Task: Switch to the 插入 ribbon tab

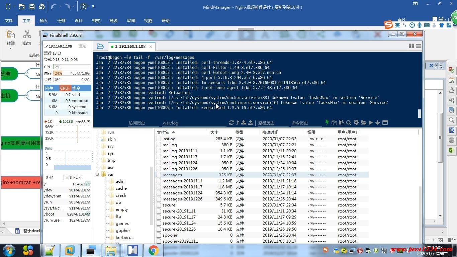Action: (x=44, y=21)
